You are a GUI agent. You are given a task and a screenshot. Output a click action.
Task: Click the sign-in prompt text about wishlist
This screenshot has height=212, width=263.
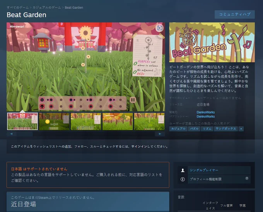[90, 146]
